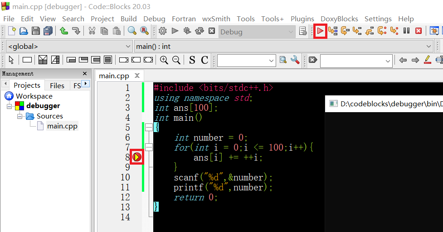The width and height of the screenshot is (443, 232).
Task: Paste from clipboard icon
Action: pos(117,31)
